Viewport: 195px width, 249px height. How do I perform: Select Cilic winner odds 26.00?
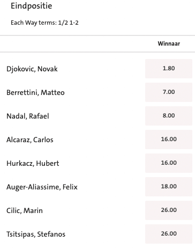(169, 210)
